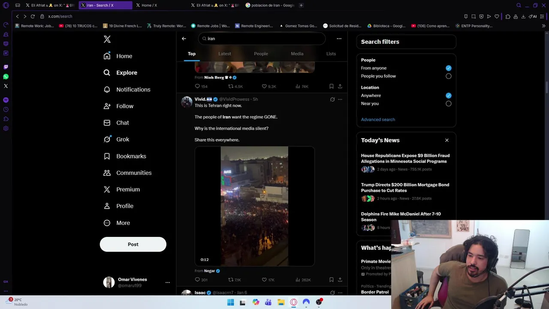The width and height of the screenshot is (549, 309).
Task: Switch to the Media tab
Action: [x=297, y=54]
